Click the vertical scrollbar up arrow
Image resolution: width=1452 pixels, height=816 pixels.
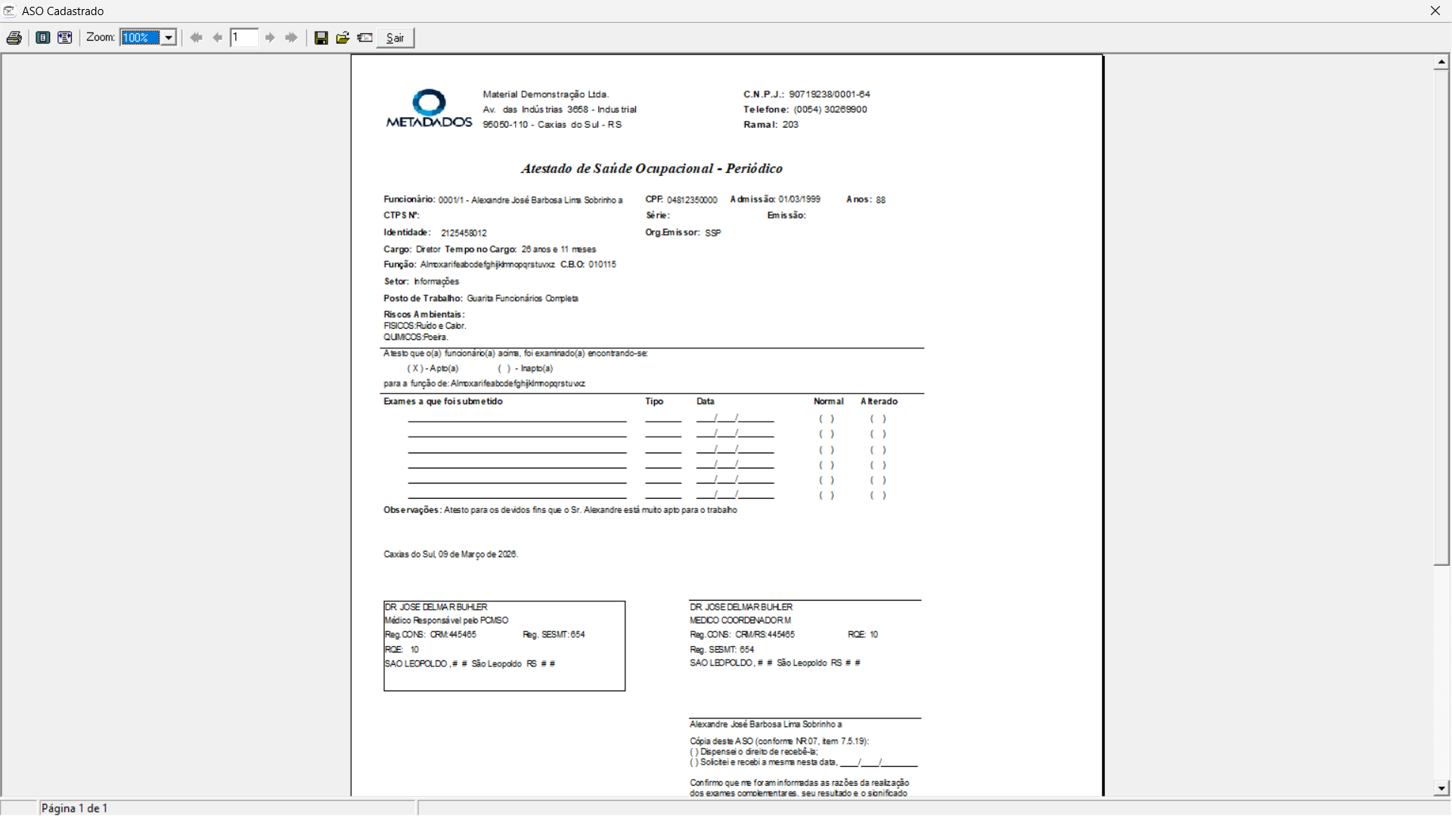point(1441,62)
